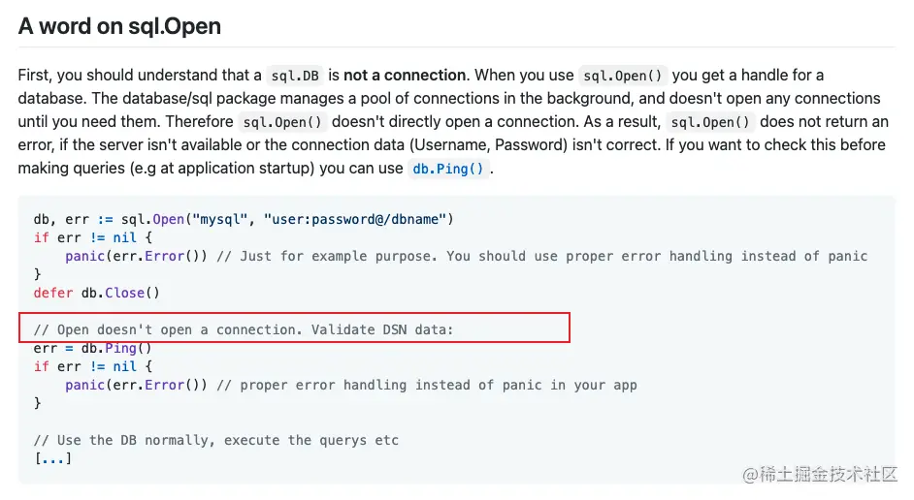Click the "[...]" placeholder in the code
The image size is (914, 500).
pyautogui.click(x=52, y=458)
